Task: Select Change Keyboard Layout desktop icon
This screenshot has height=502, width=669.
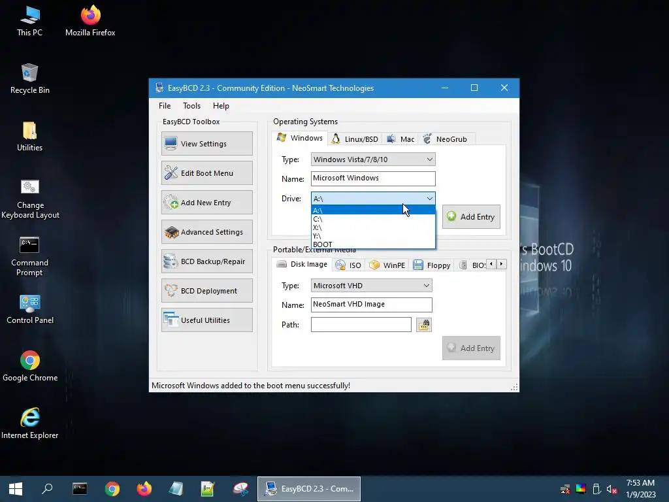Action: point(30,199)
